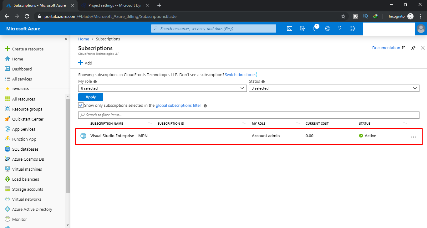Click the subscription key icon in the row
Screen dimensions: 427x228
pos(83,136)
